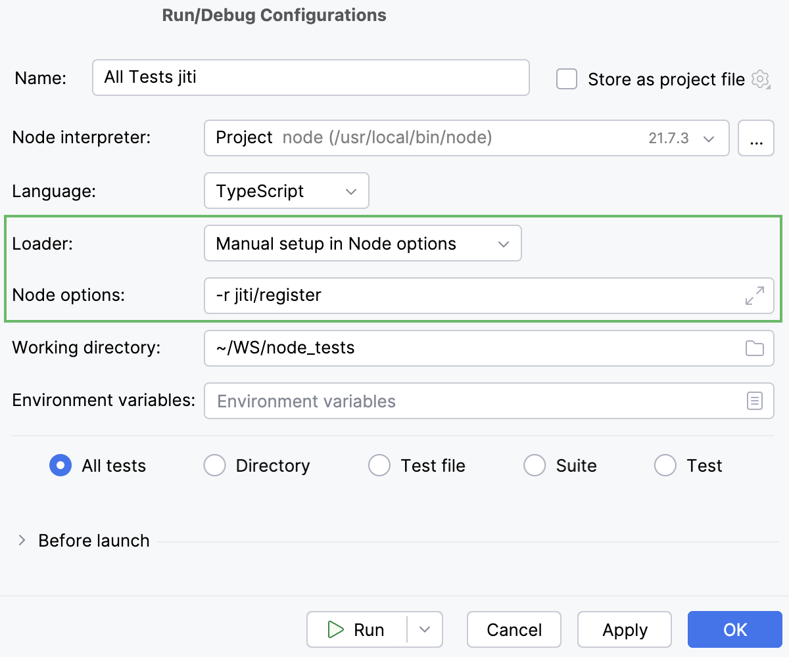789x657 pixels.
Task: Select the Directory test scope
Action: tap(215, 465)
